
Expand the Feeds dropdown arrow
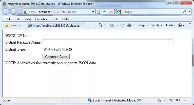[117, 25]
